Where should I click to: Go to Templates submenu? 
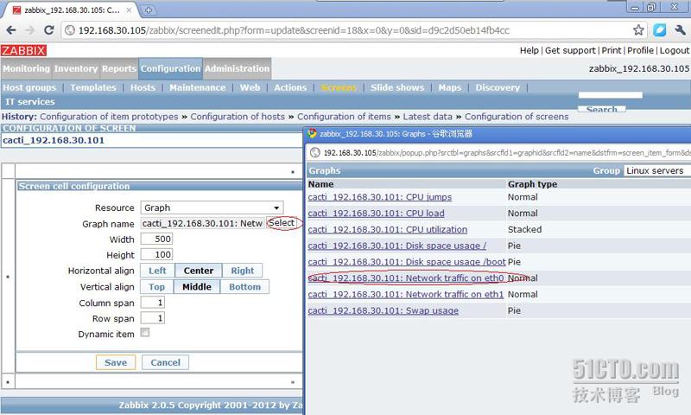[93, 87]
